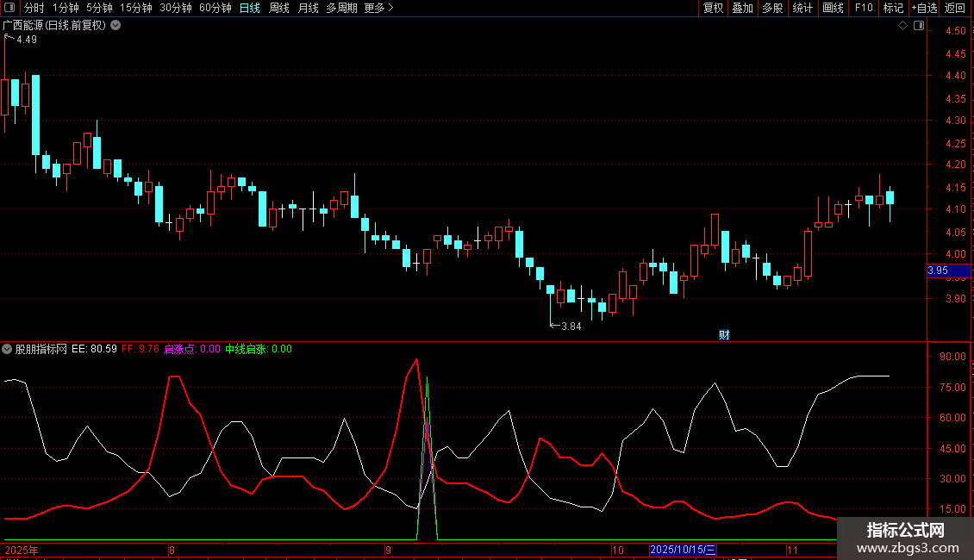This screenshot has height=560, width=974.
Task: Click the month 11 marker on time axis
Action: (792, 550)
